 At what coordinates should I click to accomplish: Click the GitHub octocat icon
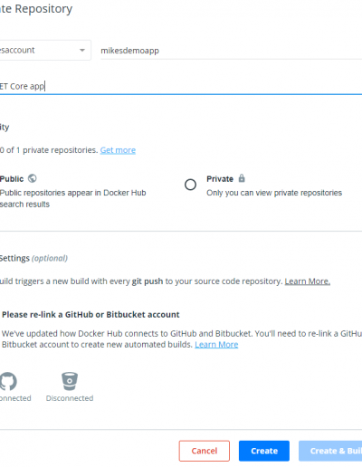8,381
